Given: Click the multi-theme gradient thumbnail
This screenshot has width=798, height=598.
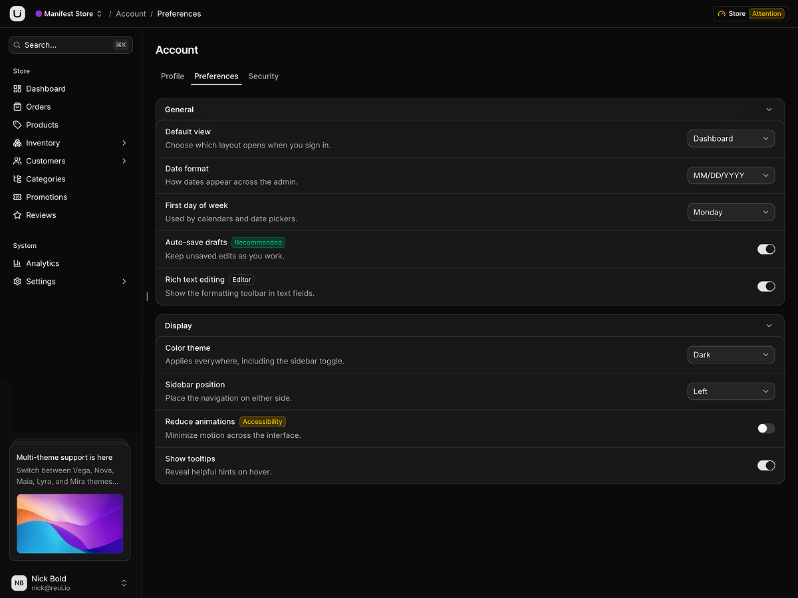Looking at the screenshot, I should pyautogui.click(x=70, y=524).
